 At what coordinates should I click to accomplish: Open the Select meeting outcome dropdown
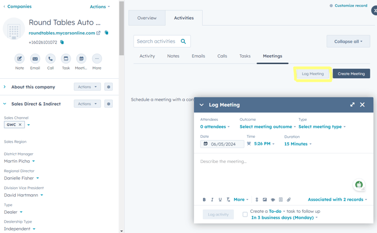267,127
